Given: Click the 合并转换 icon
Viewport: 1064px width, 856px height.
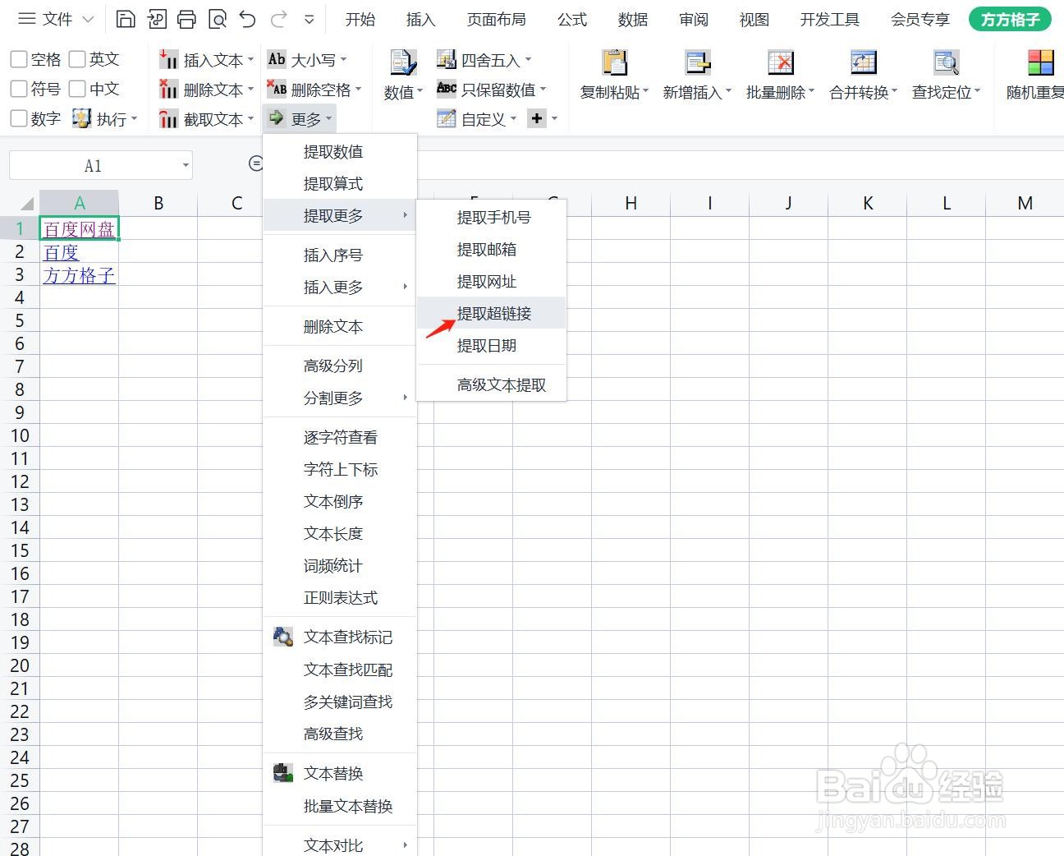Looking at the screenshot, I should click(x=864, y=63).
